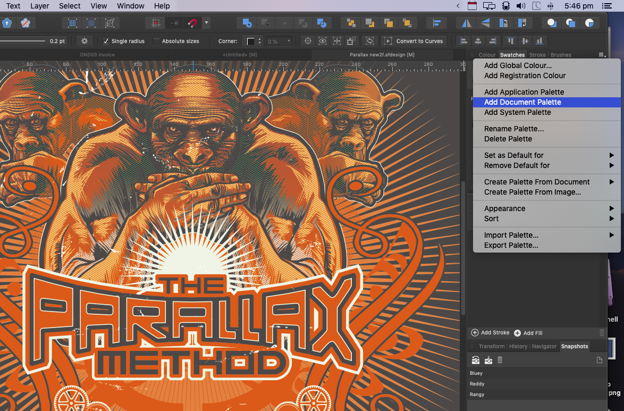
Task: Flip selection horizontally
Action: [x=467, y=23]
